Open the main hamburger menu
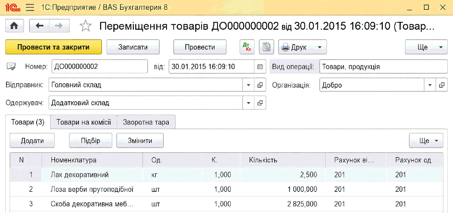453x213 pixels. click(x=31, y=7)
